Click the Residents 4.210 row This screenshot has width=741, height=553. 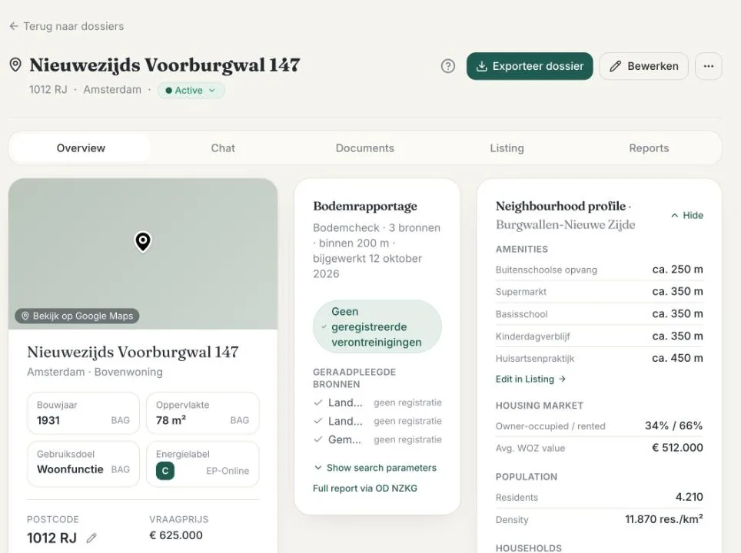click(599, 497)
